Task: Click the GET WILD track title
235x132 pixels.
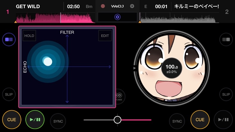Action: [28, 7]
